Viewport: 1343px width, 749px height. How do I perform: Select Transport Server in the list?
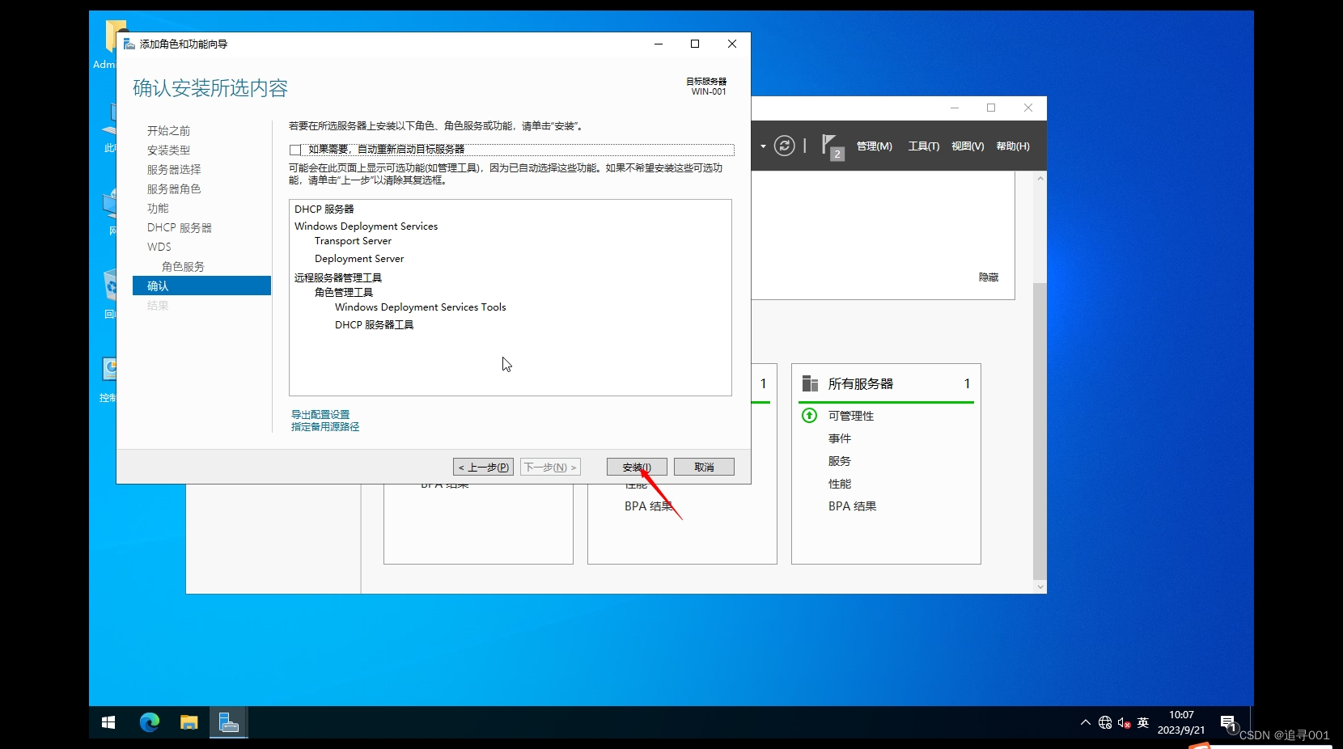[353, 241]
